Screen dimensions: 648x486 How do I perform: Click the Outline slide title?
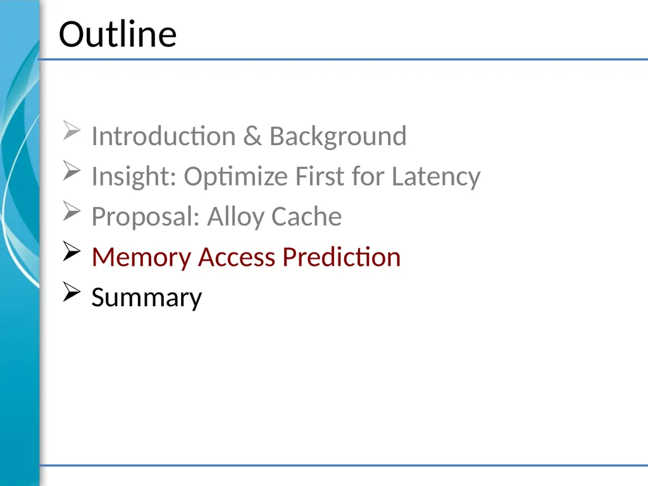118,34
